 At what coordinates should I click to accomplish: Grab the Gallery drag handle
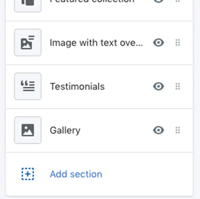point(178,130)
